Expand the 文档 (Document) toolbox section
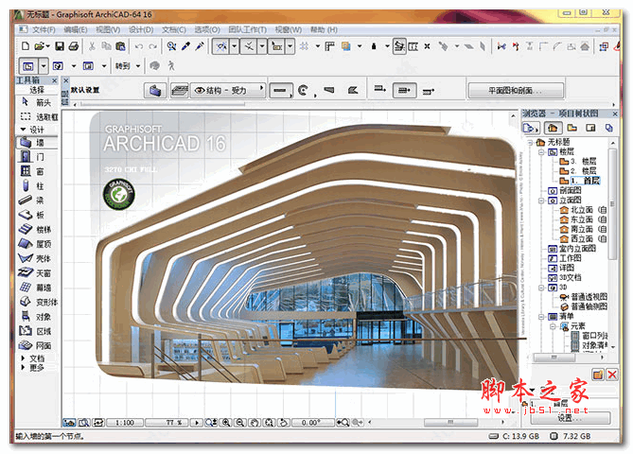The height and width of the screenshot is (454, 633). [23, 358]
